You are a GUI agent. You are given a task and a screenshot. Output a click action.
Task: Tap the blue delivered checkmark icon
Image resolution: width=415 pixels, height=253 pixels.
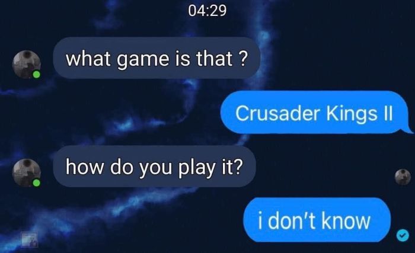pyautogui.click(x=403, y=235)
